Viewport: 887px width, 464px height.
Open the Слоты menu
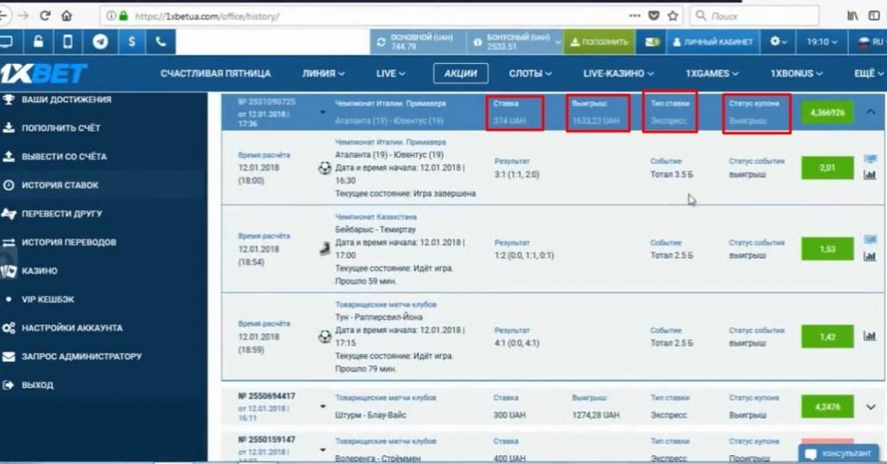(x=530, y=74)
